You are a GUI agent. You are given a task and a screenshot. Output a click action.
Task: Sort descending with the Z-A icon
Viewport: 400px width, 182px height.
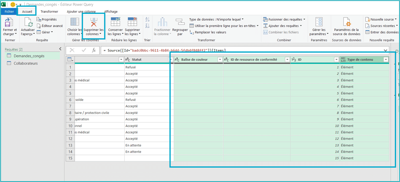coord(147,26)
